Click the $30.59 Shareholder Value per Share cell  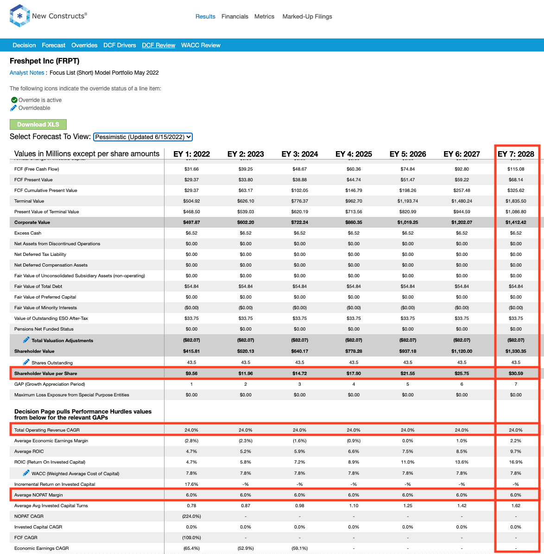pos(516,374)
